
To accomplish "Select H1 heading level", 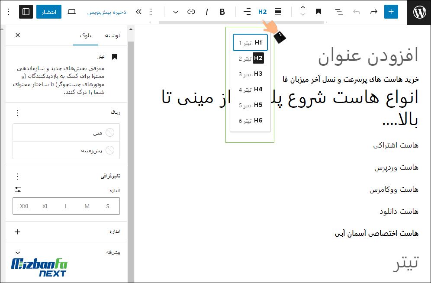I will click(250, 42).
